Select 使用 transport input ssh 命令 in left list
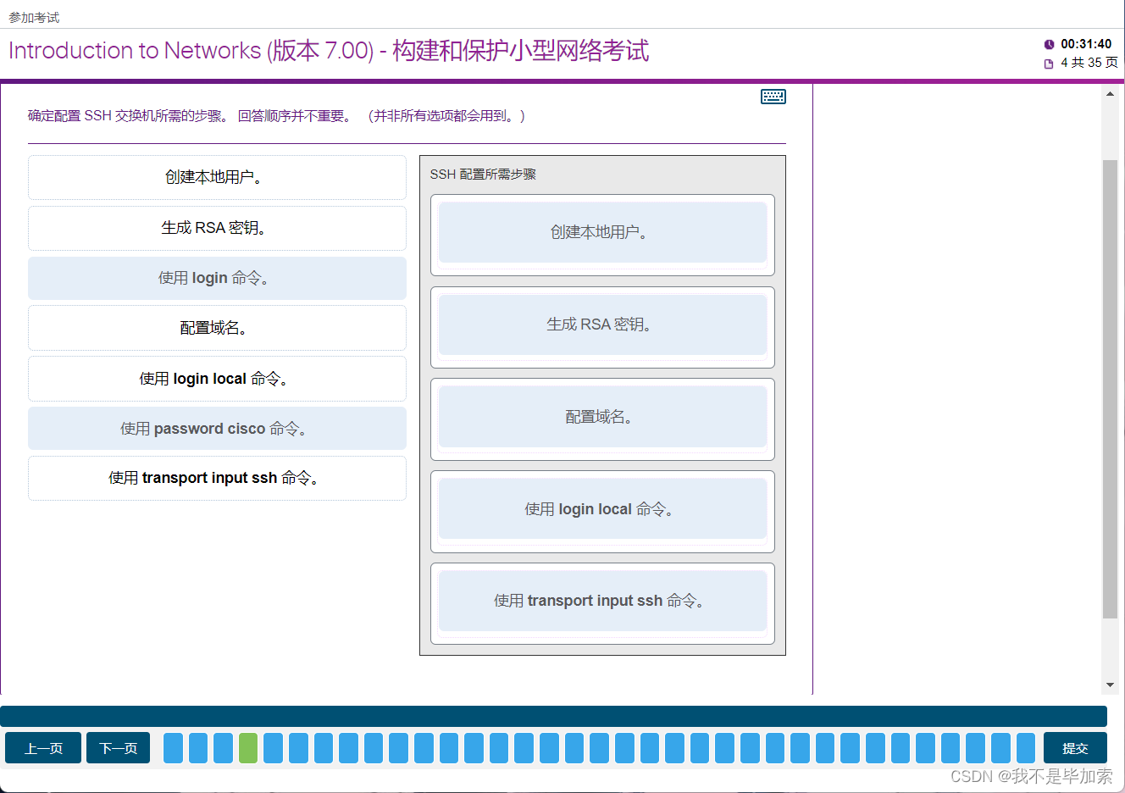 click(217, 478)
